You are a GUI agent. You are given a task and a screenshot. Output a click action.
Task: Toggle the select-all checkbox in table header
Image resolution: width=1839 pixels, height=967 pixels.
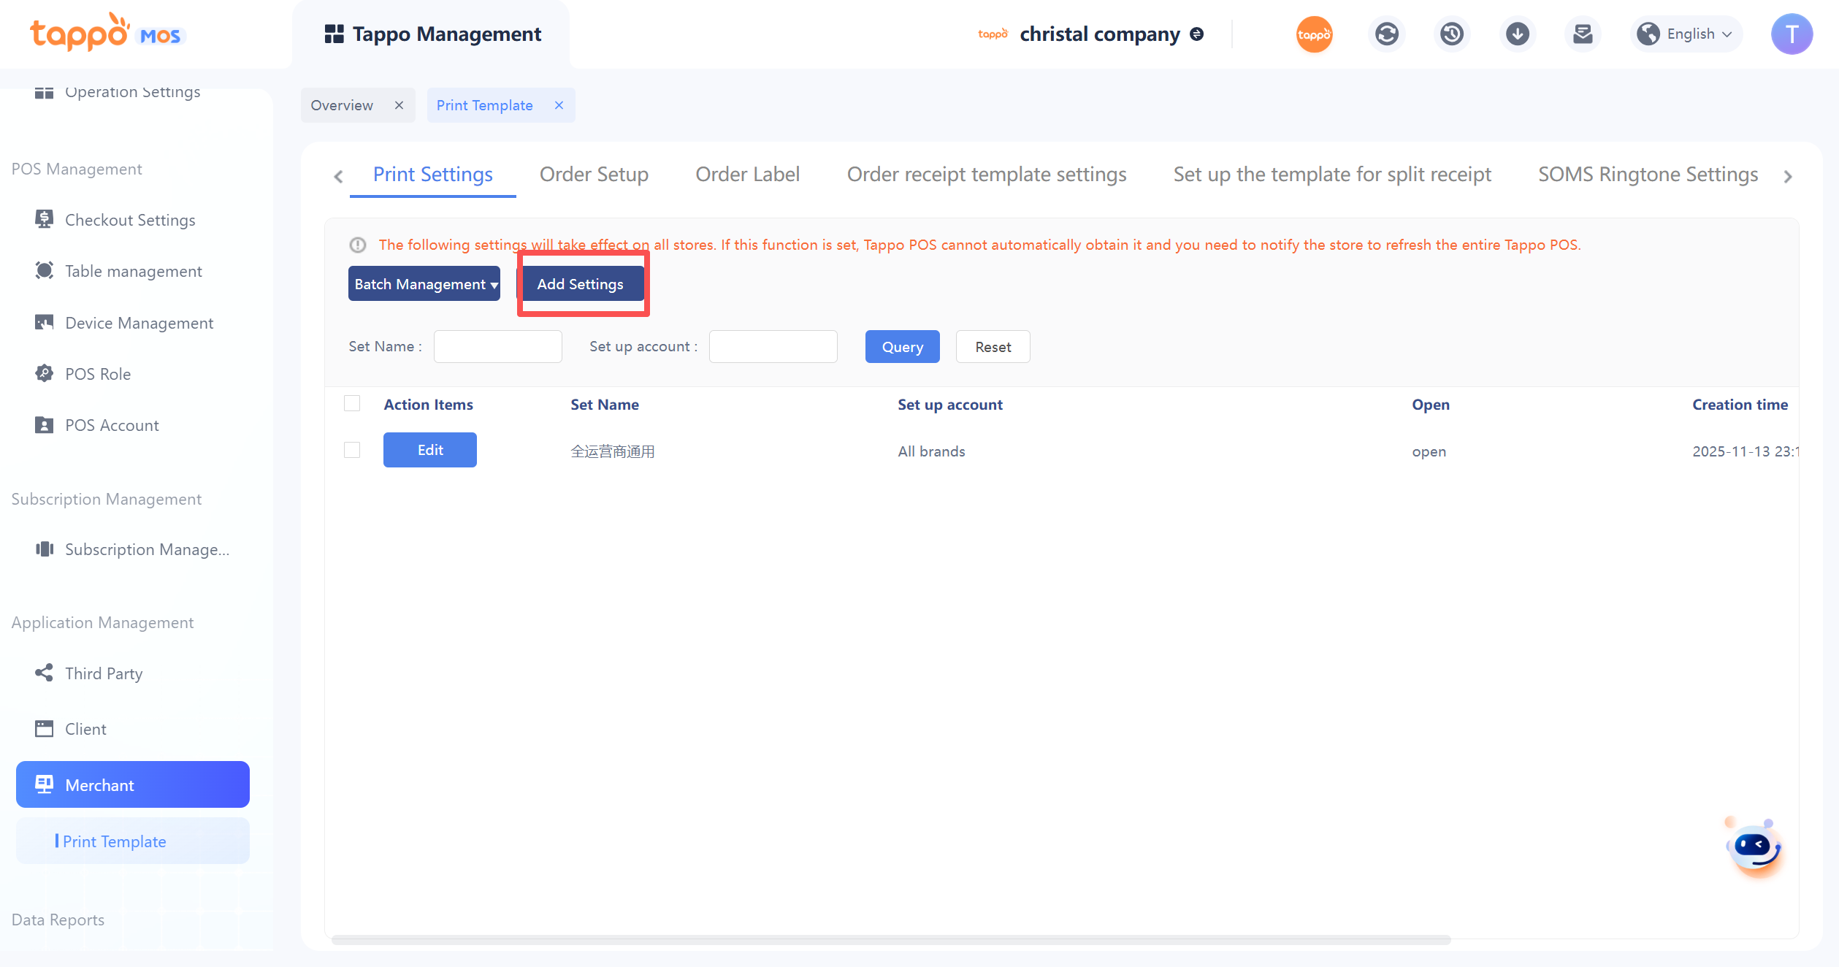click(x=352, y=404)
